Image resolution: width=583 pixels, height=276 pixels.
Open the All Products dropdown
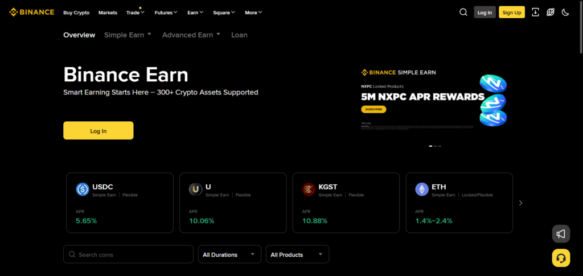pyautogui.click(x=297, y=254)
